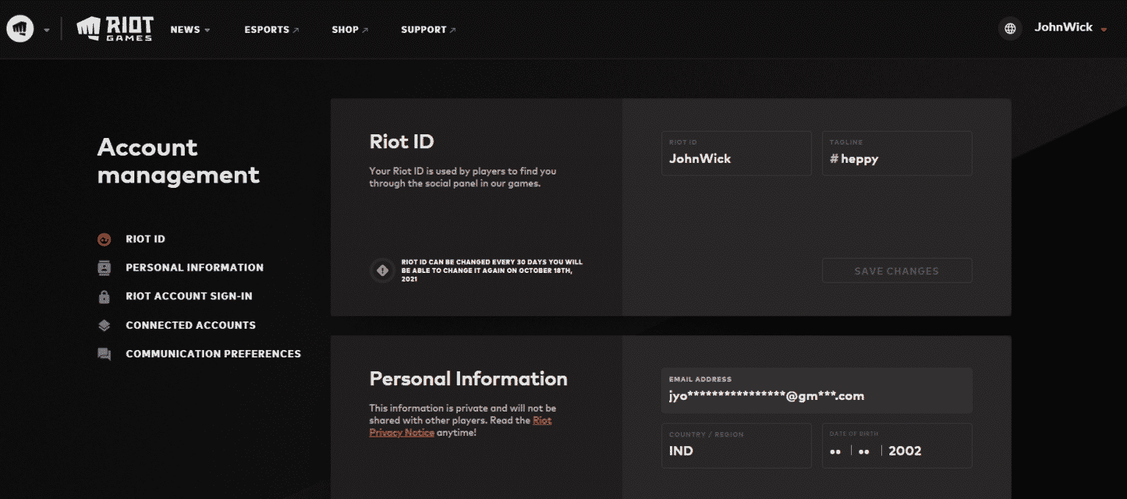Open the News menu
Viewport: 1127px width, 499px height.
click(x=190, y=30)
